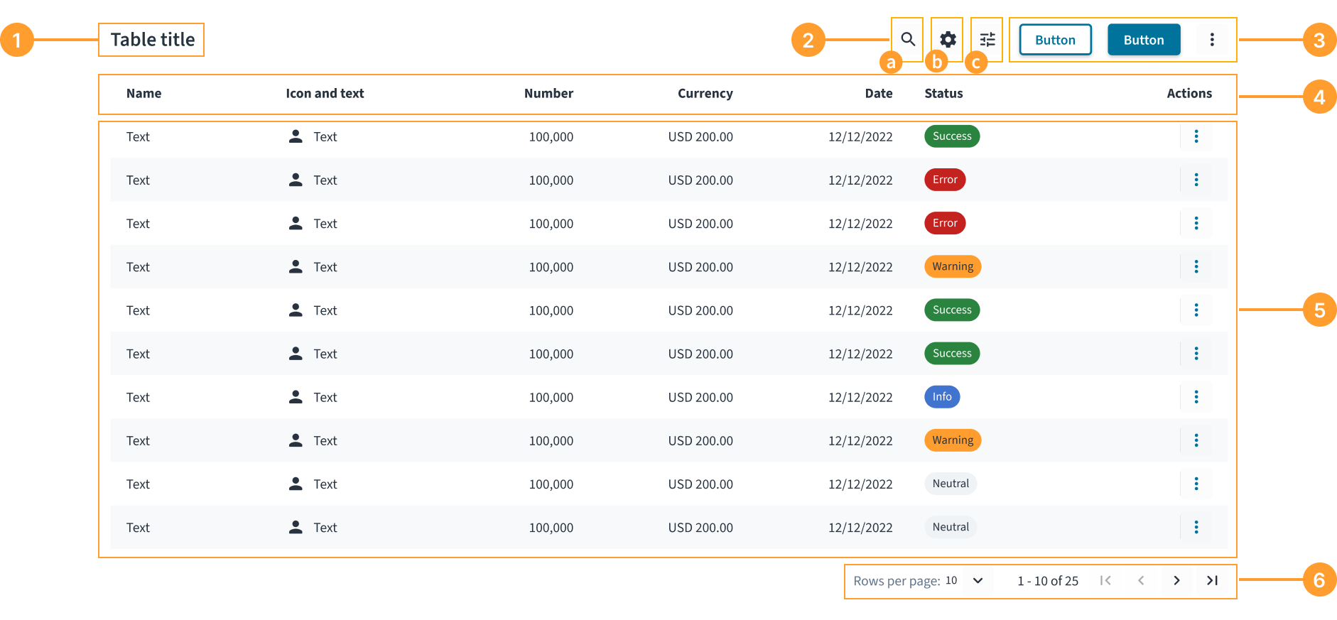Sort by the Date column header
This screenshot has width=1337, height=620.
tap(879, 93)
